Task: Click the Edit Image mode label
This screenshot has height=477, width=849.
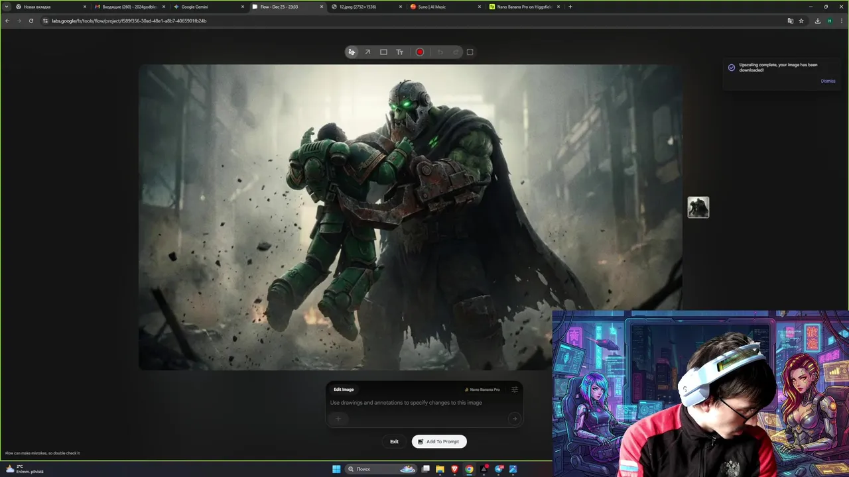Action: coord(344,390)
